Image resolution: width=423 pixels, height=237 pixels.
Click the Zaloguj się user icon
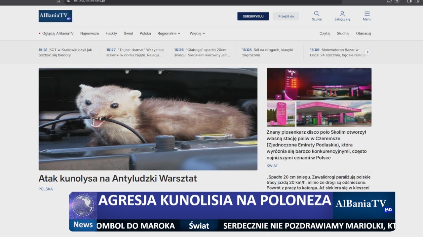(342, 13)
